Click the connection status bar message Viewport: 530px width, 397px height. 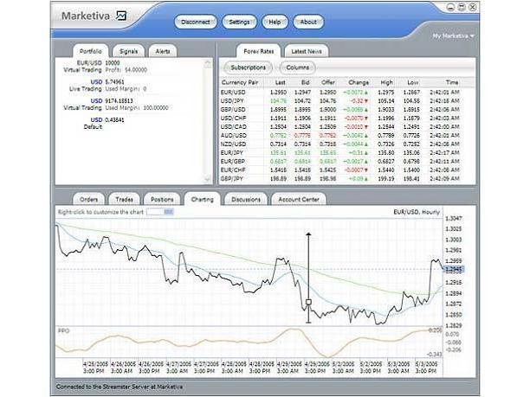click(x=120, y=387)
